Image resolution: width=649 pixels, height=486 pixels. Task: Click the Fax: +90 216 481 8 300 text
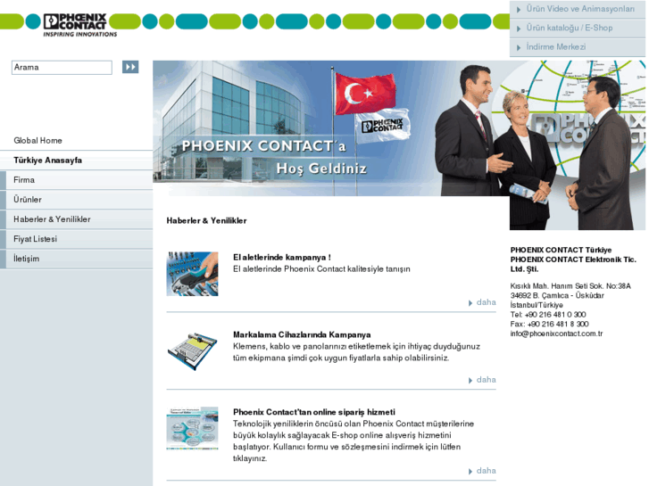point(549,324)
